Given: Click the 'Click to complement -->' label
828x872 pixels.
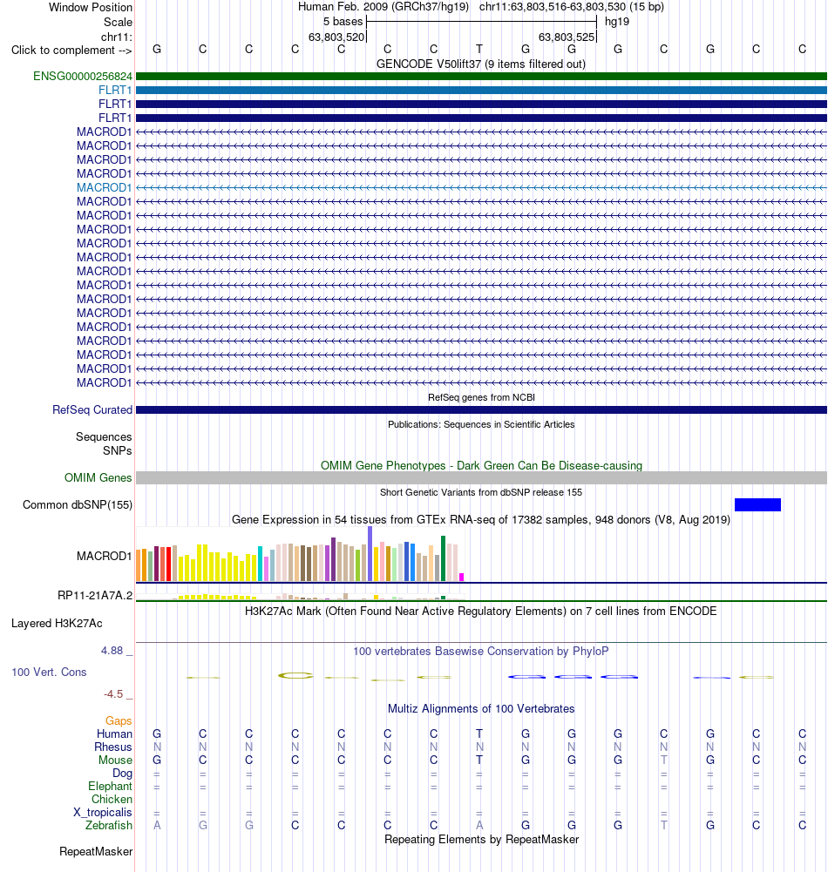Looking at the screenshot, I should click(x=71, y=50).
